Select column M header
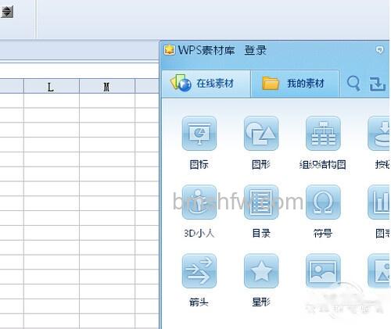Image resolution: width=391 pixels, height=329 pixels. pyautogui.click(x=107, y=87)
